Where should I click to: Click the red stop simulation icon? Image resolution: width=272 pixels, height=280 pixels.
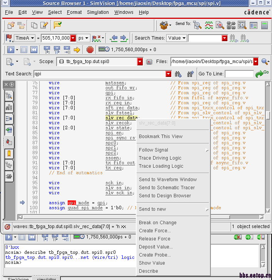click(x=90, y=50)
